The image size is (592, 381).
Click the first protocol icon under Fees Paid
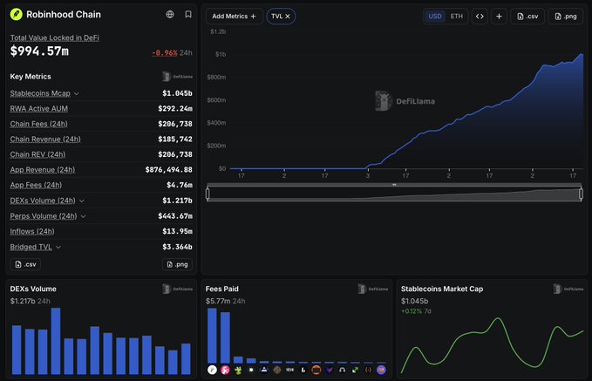[212, 370]
